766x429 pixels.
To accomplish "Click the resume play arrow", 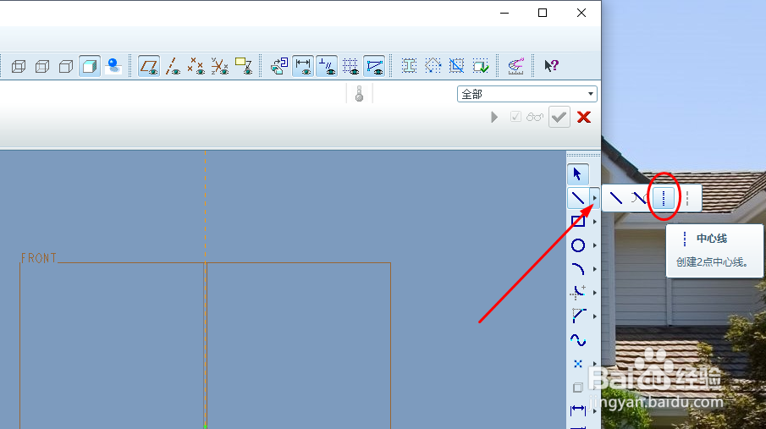I will 494,118.
